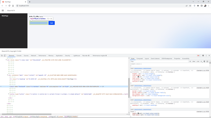Open the Lighthouse tab
This screenshot has width=211, height=118.
(76, 56)
